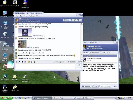
Task: Click the profile card icon in chat header
Action: coord(65,20)
